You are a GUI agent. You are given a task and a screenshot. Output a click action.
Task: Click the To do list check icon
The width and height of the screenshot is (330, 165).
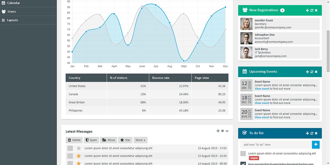coord(244,133)
